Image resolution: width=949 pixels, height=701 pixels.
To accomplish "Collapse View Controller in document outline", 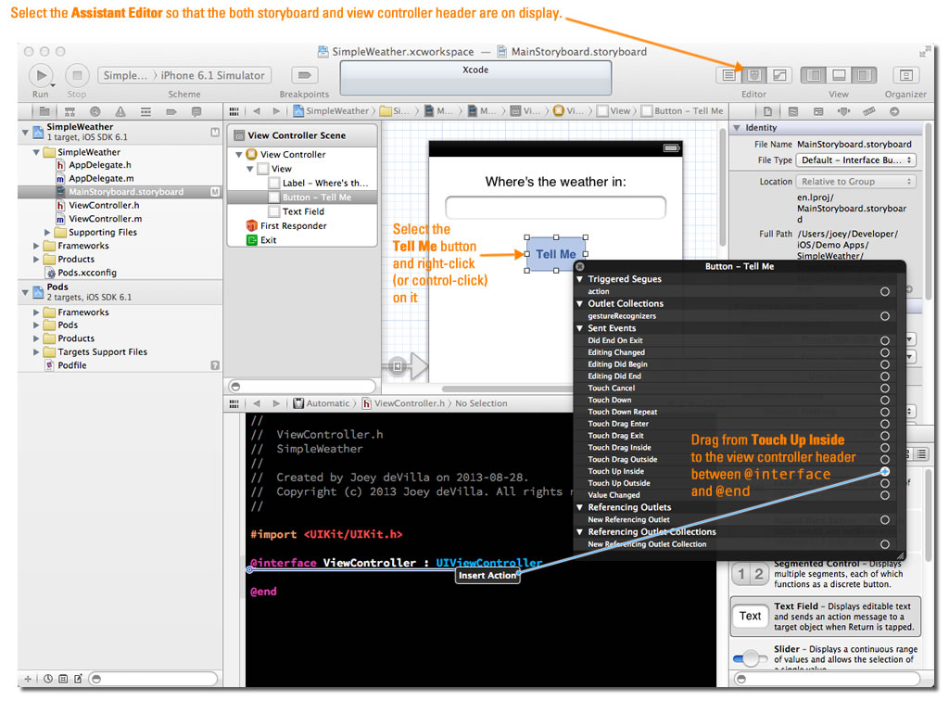I will 239,155.
